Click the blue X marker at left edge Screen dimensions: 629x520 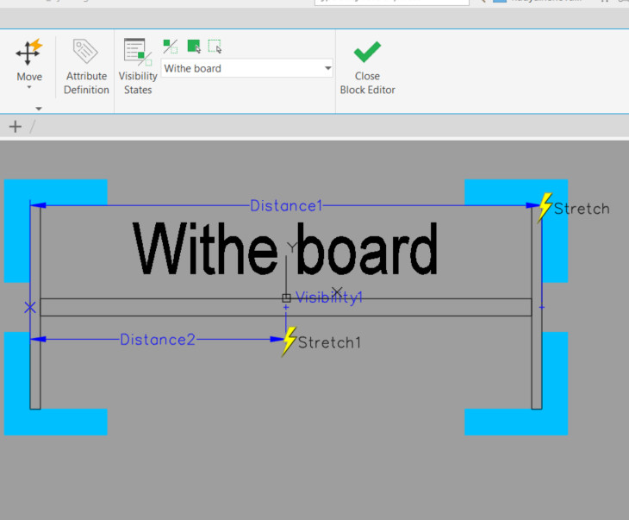click(30, 307)
